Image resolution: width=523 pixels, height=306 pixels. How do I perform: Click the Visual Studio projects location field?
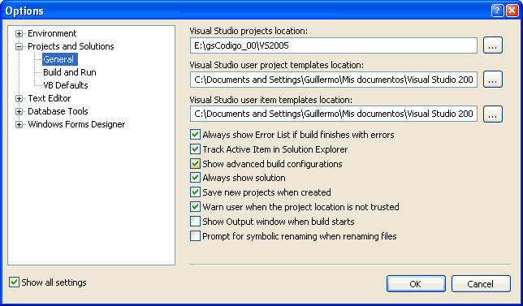click(x=334, y=45)
